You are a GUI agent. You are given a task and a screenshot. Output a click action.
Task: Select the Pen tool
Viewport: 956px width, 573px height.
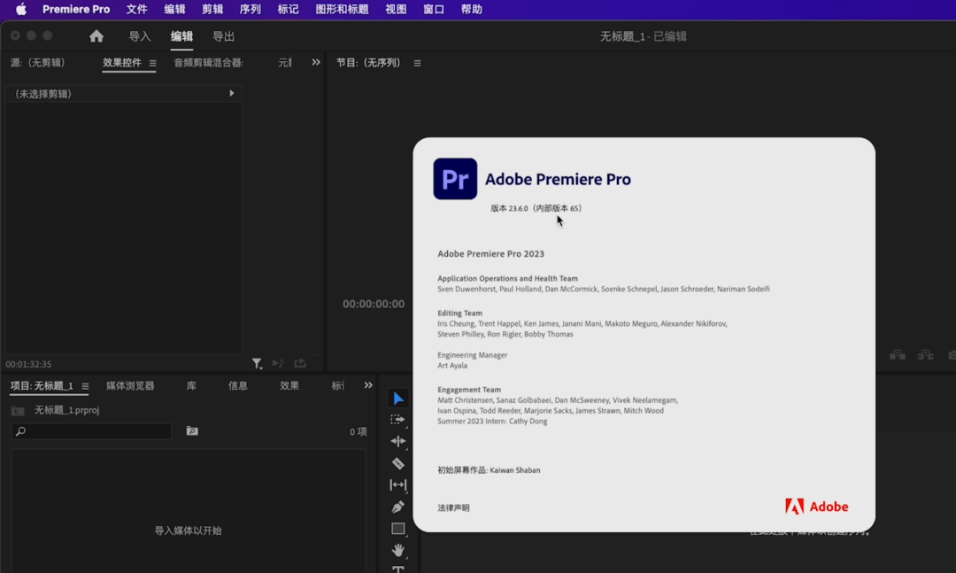(398, 507)
